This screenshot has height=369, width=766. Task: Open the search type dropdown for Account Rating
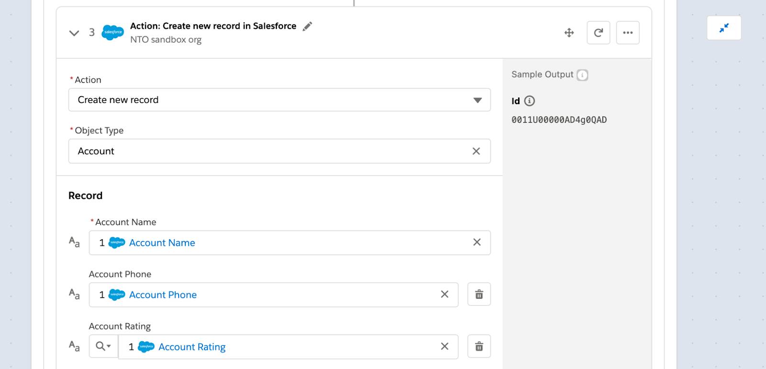point(103,347)
